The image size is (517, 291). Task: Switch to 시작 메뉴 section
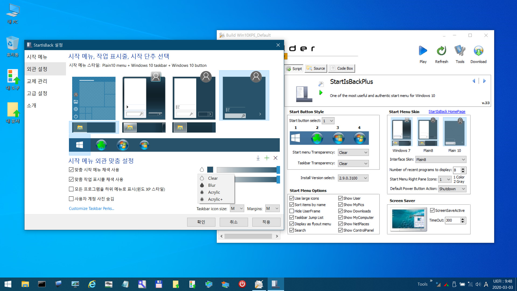45,57
